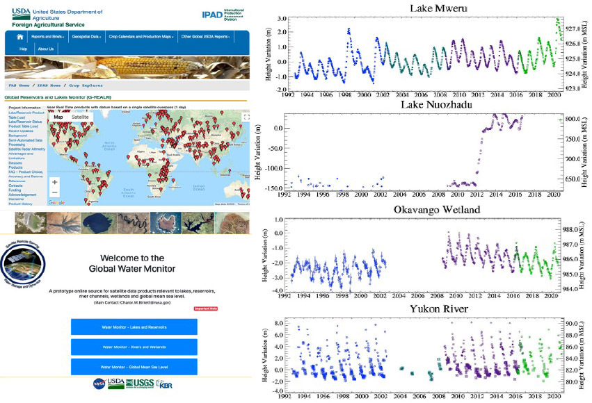Open the About Us menu item

46,49
